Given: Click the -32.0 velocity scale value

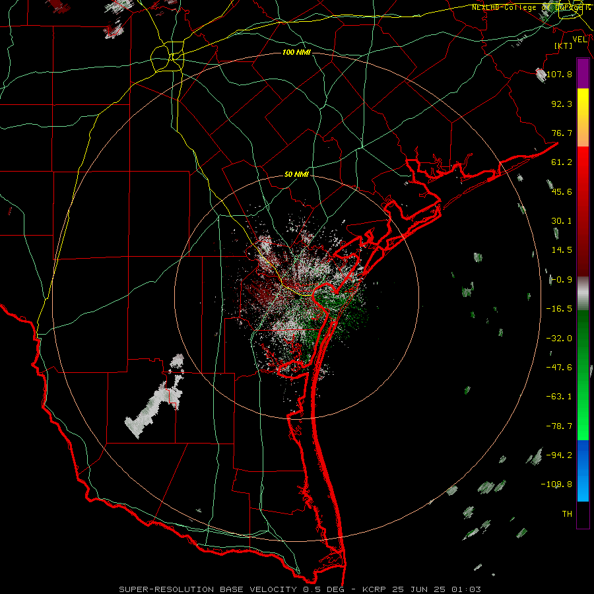Looking at the screenshot, I should click(x=559, y=339).
